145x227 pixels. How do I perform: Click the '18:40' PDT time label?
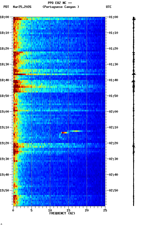(x=4, y=80)
